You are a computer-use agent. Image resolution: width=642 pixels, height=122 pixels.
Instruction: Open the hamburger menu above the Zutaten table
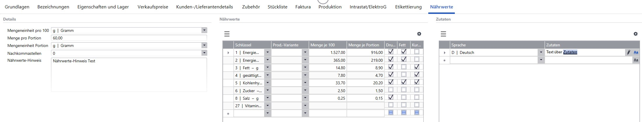click(443, 34)
